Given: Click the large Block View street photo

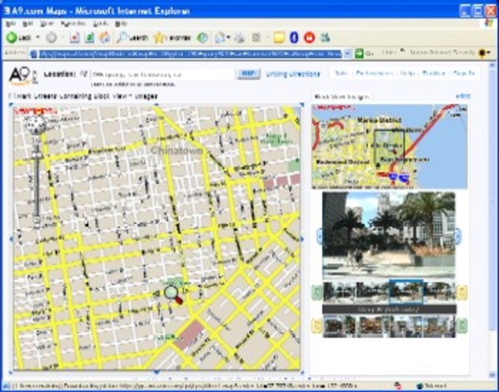Looking at the screenshot, I should coord(389,235).
